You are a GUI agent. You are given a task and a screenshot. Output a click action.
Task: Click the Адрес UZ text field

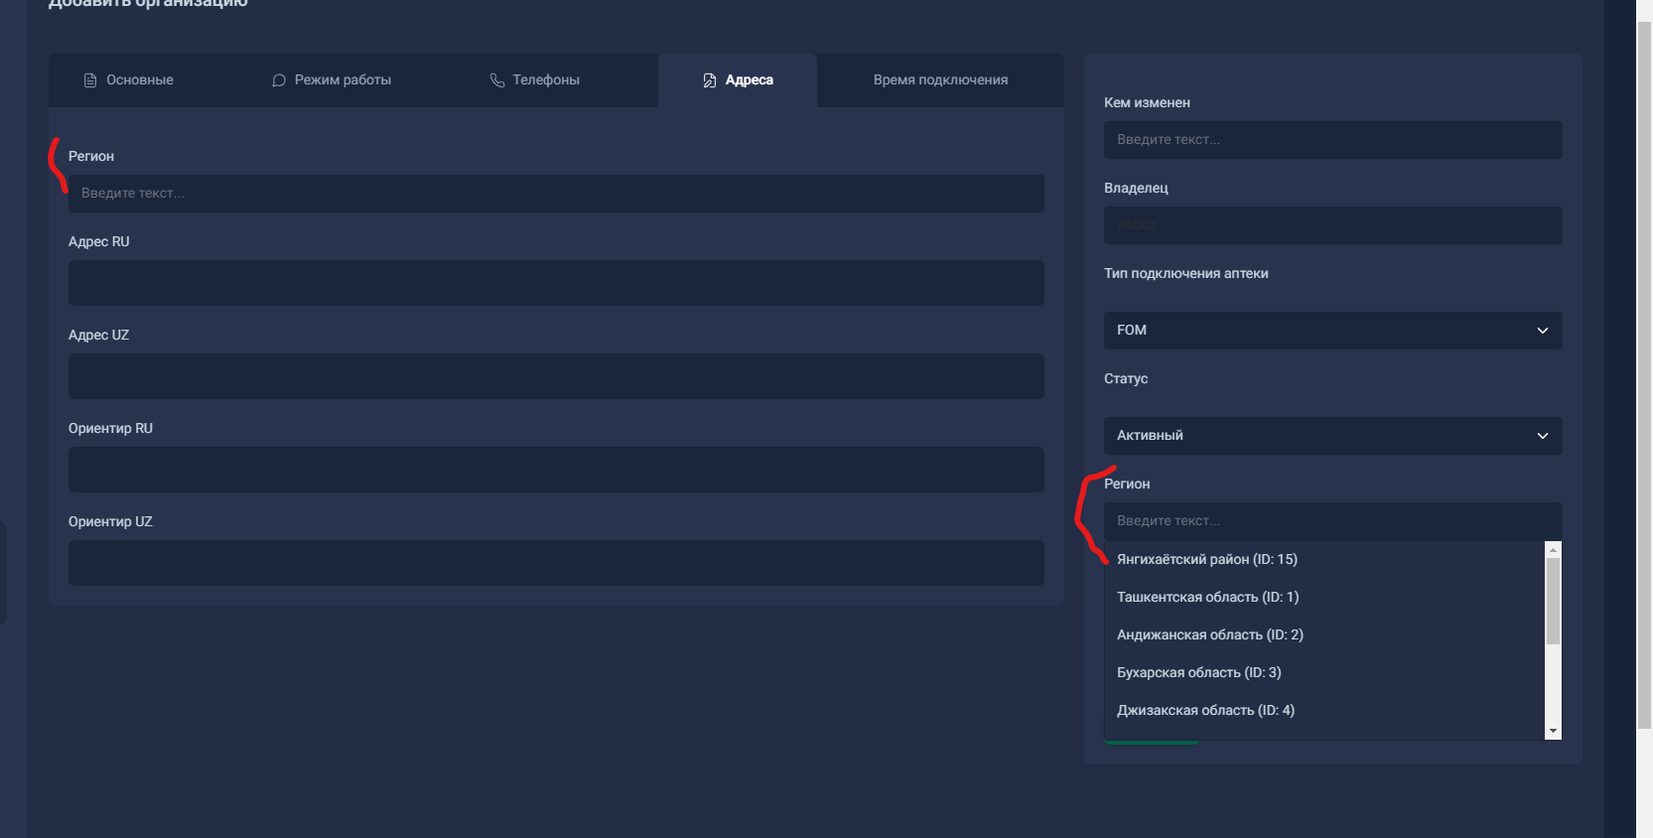pos(556,376)
